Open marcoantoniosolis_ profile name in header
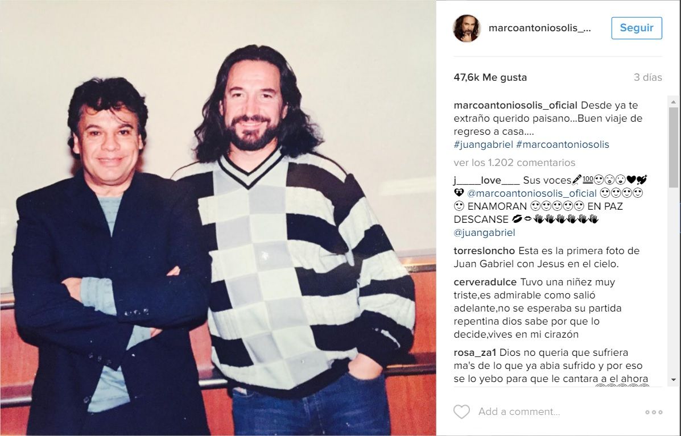 click(x=540, y=28)
